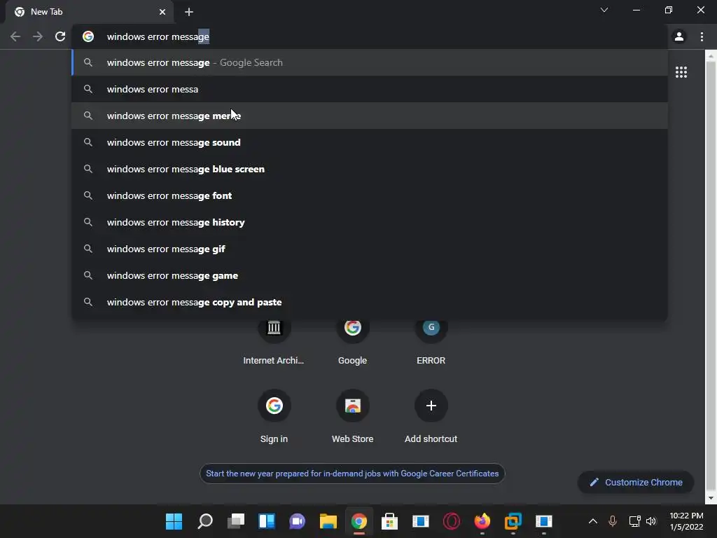The image size is (717, 538).
Task: Click the page vertical scrollbar
Action: pyautogui.click(x=711, y=277)
